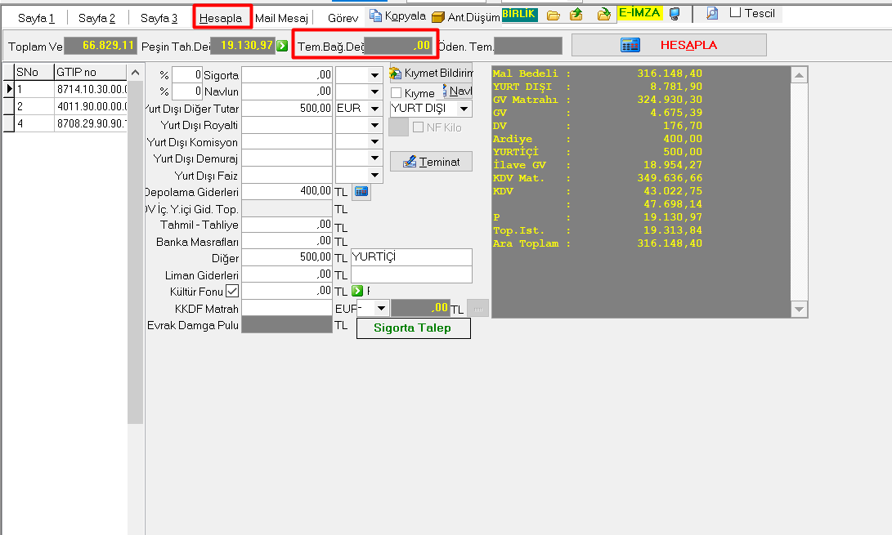Image resolution: width=892 pixels, height=535 pixels.
Task: Click the up arrow of GTIP list scrollbar
Action: 136,72
